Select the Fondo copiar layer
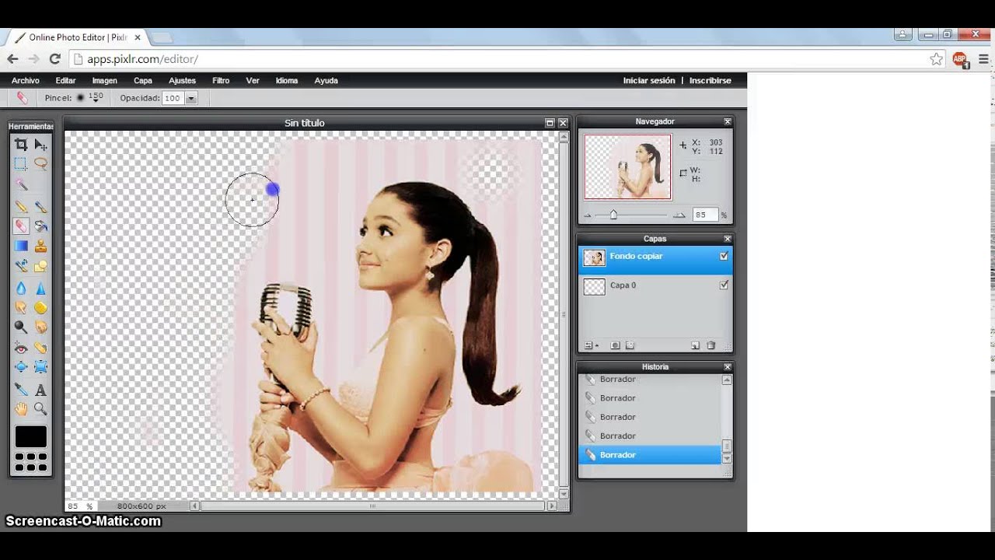The width and height of the screenshot is (995, 560). click(655, 259)
